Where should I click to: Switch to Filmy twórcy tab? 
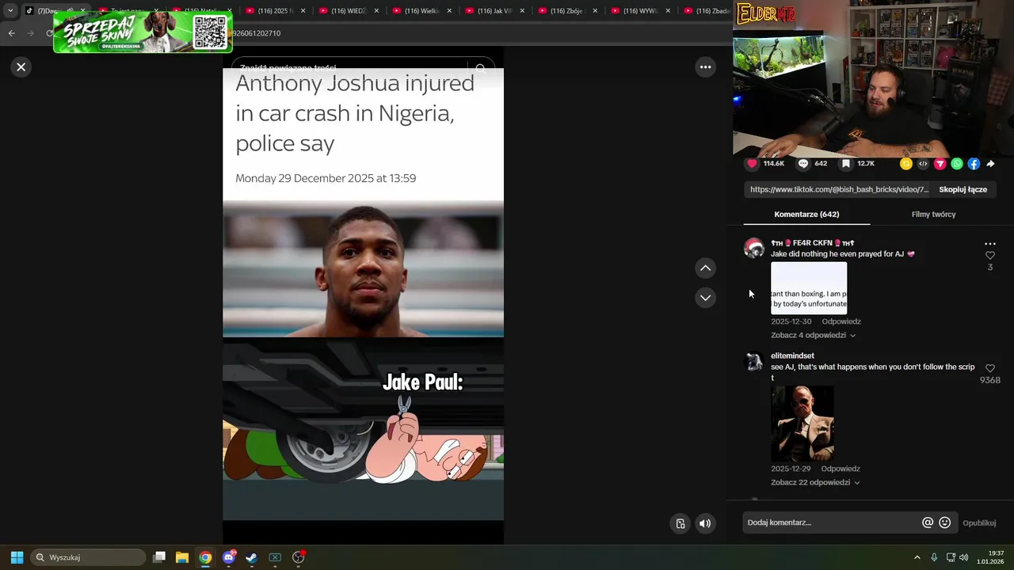coord(933,215)
